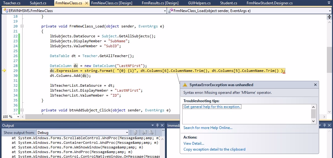The width and height of the screenshot is (333, 158).
Task: Click the class icon beside ERWINHSMS.FrmNewClass
Action: [5, 10]
